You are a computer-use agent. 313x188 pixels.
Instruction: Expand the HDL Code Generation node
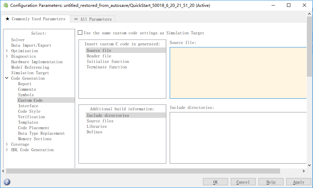7,150
